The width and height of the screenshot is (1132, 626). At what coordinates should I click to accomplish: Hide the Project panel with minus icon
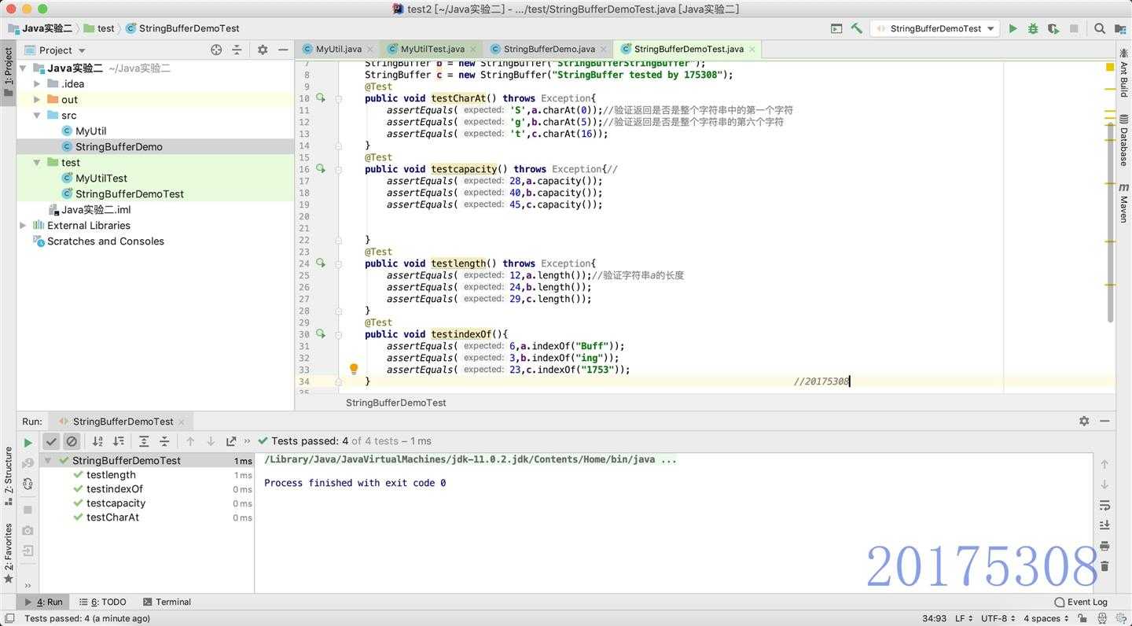point(283,50)
